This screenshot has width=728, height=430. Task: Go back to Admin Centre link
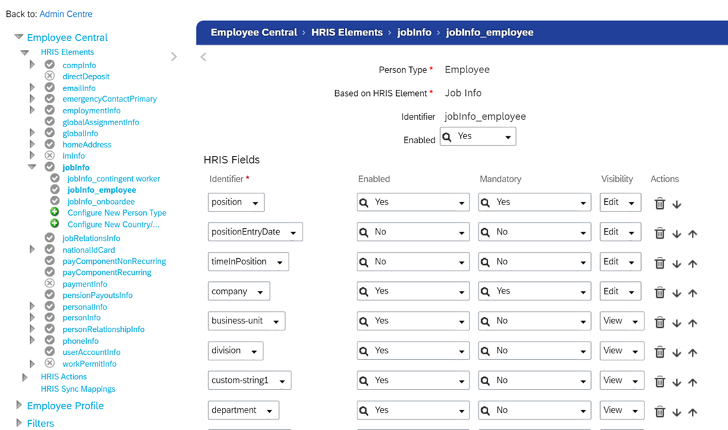pyautogui.click(x=66, y=14)
